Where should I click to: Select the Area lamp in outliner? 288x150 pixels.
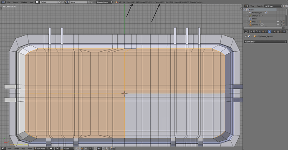pos(254,22)
